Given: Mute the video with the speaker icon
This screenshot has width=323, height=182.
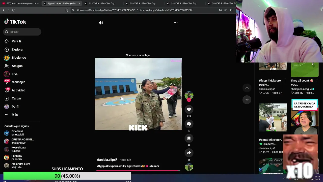Looking at the screenshot, I should pyautogui.click(x=101, y=22).
